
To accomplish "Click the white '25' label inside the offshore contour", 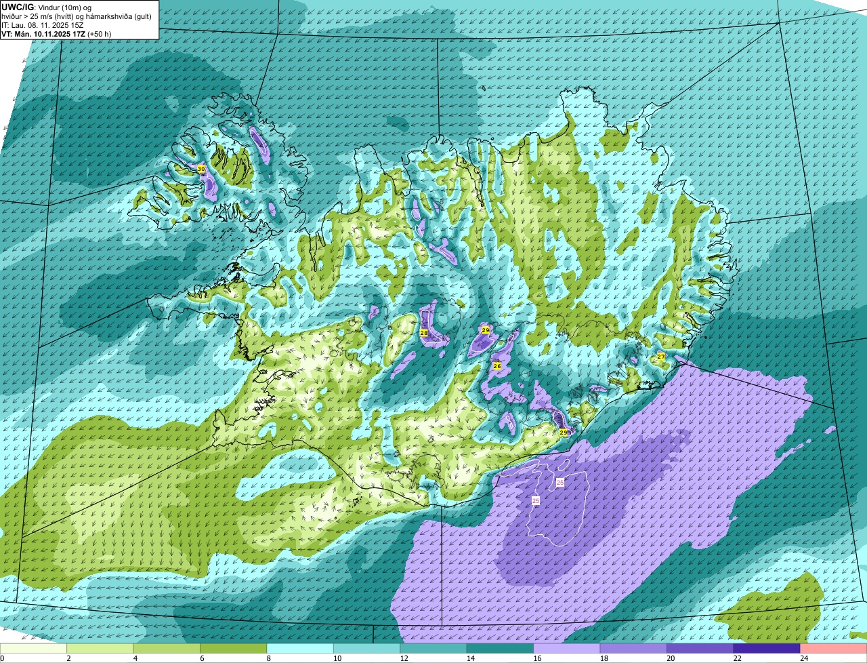I will point(560,482).
